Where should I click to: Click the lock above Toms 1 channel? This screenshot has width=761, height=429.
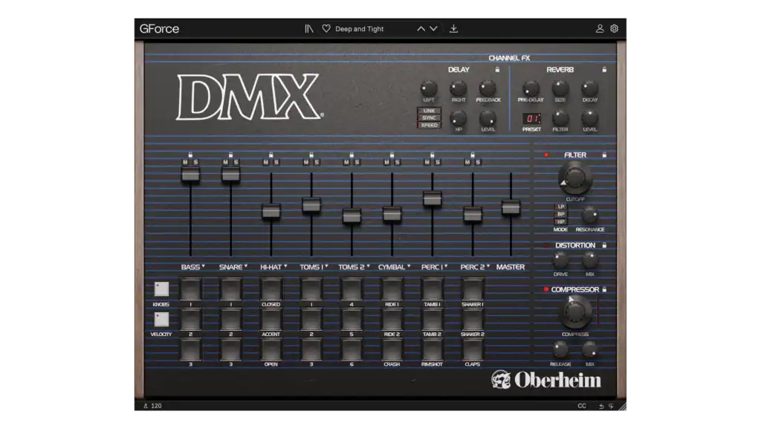(x=311, y=155)
